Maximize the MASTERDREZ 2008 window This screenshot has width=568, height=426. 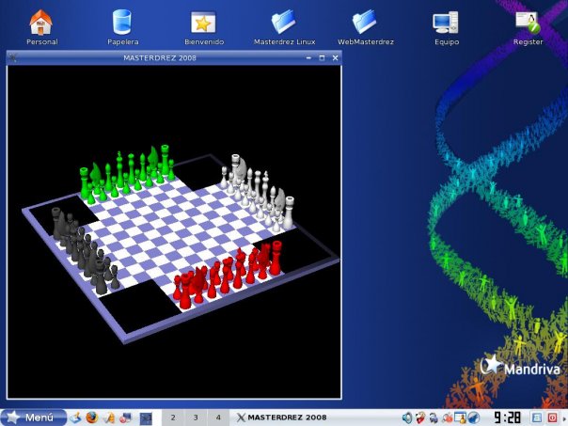(x=322, y=58)
